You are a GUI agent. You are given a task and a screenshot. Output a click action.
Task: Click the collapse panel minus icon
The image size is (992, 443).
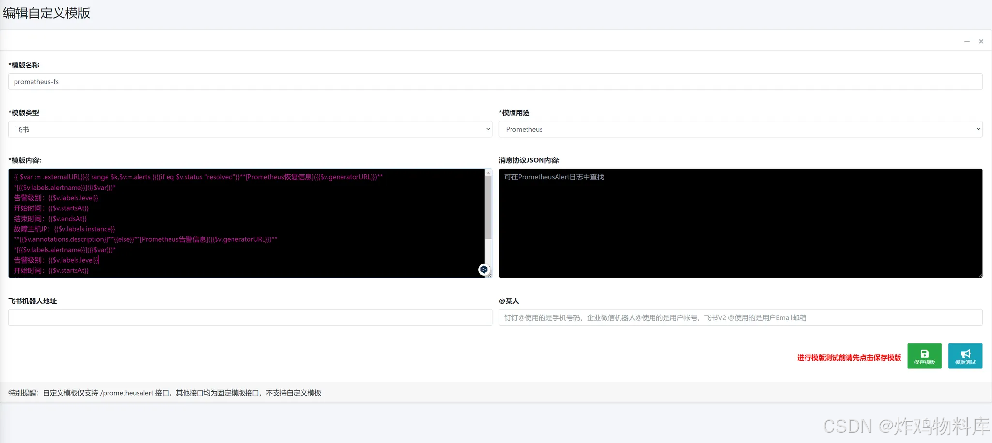tap(967, 41)
